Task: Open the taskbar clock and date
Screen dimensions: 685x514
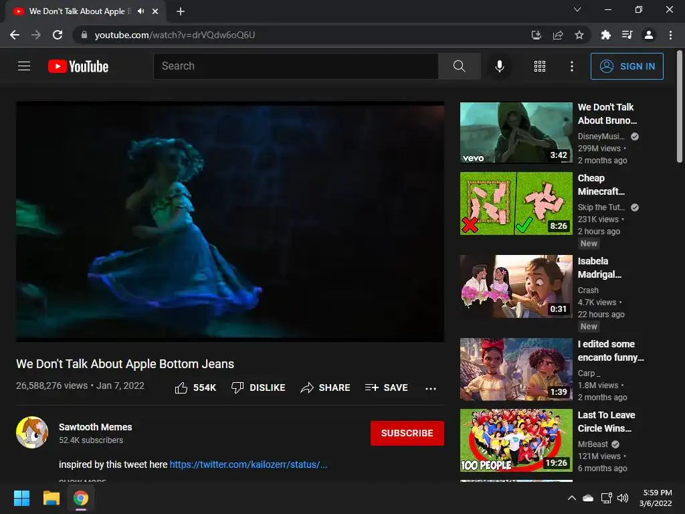Action: tap(656, 498)
